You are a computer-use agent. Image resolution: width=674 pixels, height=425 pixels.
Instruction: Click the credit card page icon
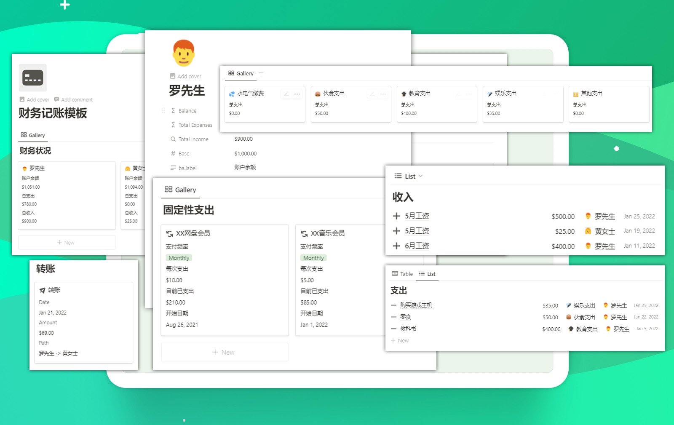(x=33, y=78)
